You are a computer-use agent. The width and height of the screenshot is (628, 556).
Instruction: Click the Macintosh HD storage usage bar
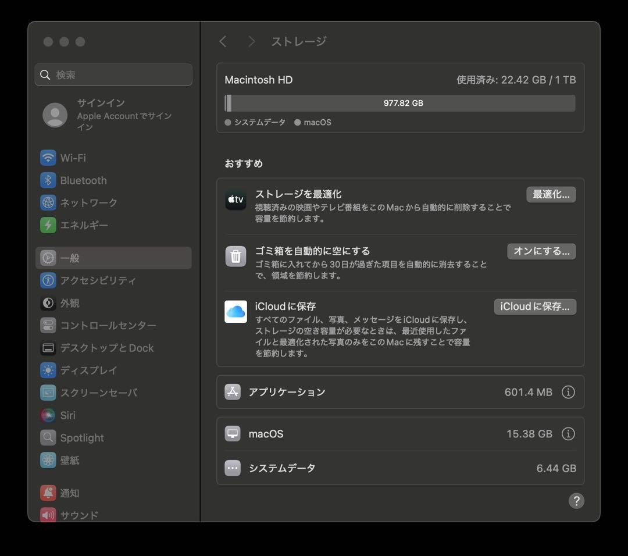click(x=400, y=103)
